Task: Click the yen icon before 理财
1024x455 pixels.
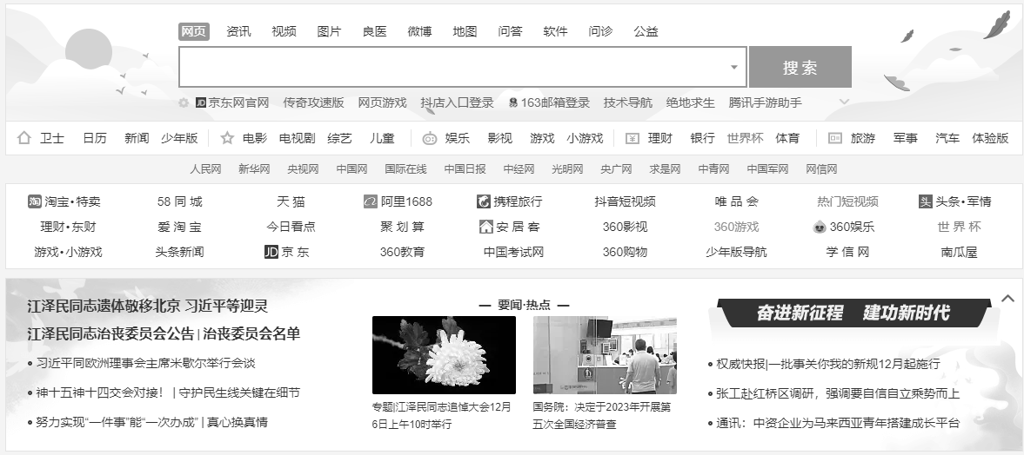Action: 632,138
